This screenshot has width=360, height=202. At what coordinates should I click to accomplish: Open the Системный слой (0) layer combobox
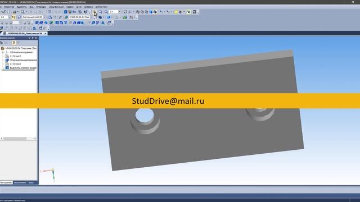click(x=33, y=17)
